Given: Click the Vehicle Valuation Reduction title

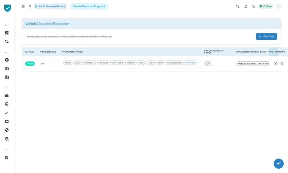Looking at the screenshot, I should [x=47, y=24].
